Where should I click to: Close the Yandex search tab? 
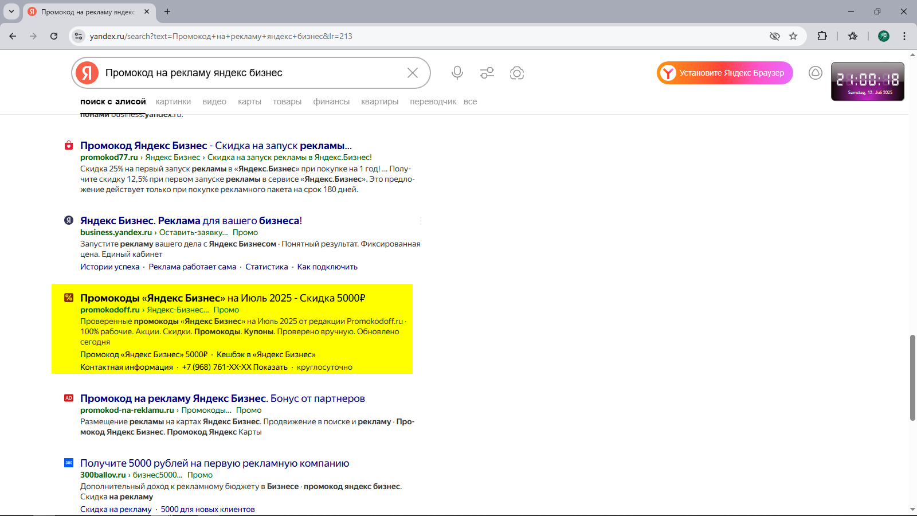pyautogui.click(x=147, y=11)
